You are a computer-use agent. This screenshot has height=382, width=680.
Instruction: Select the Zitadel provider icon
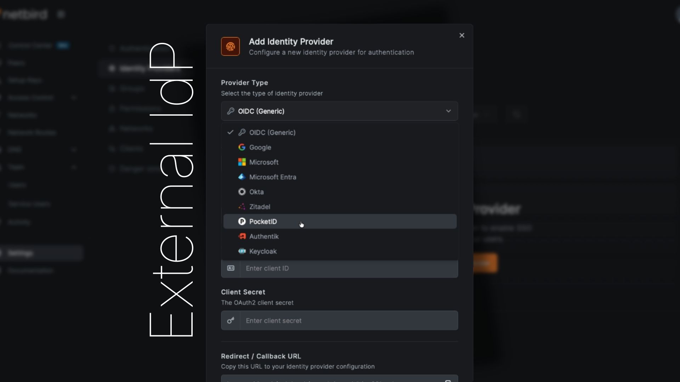242,207
